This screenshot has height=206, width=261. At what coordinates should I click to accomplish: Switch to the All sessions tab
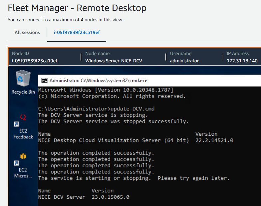pos(27,32)
